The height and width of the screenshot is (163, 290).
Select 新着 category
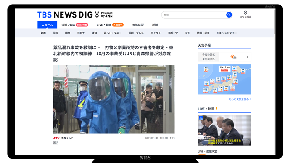tap(43, 33)
